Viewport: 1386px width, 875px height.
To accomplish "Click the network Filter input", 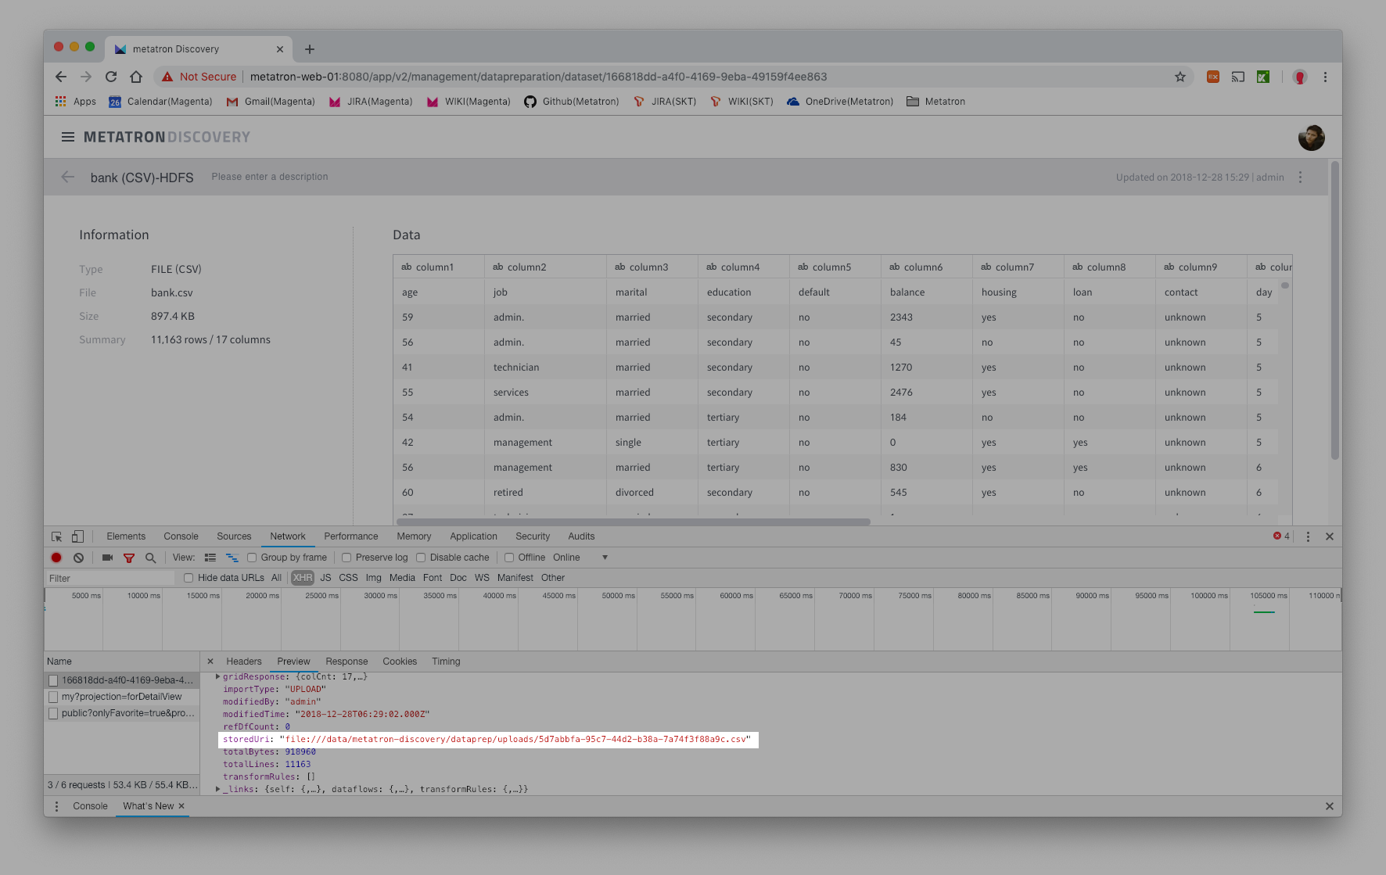I will 110,578.
